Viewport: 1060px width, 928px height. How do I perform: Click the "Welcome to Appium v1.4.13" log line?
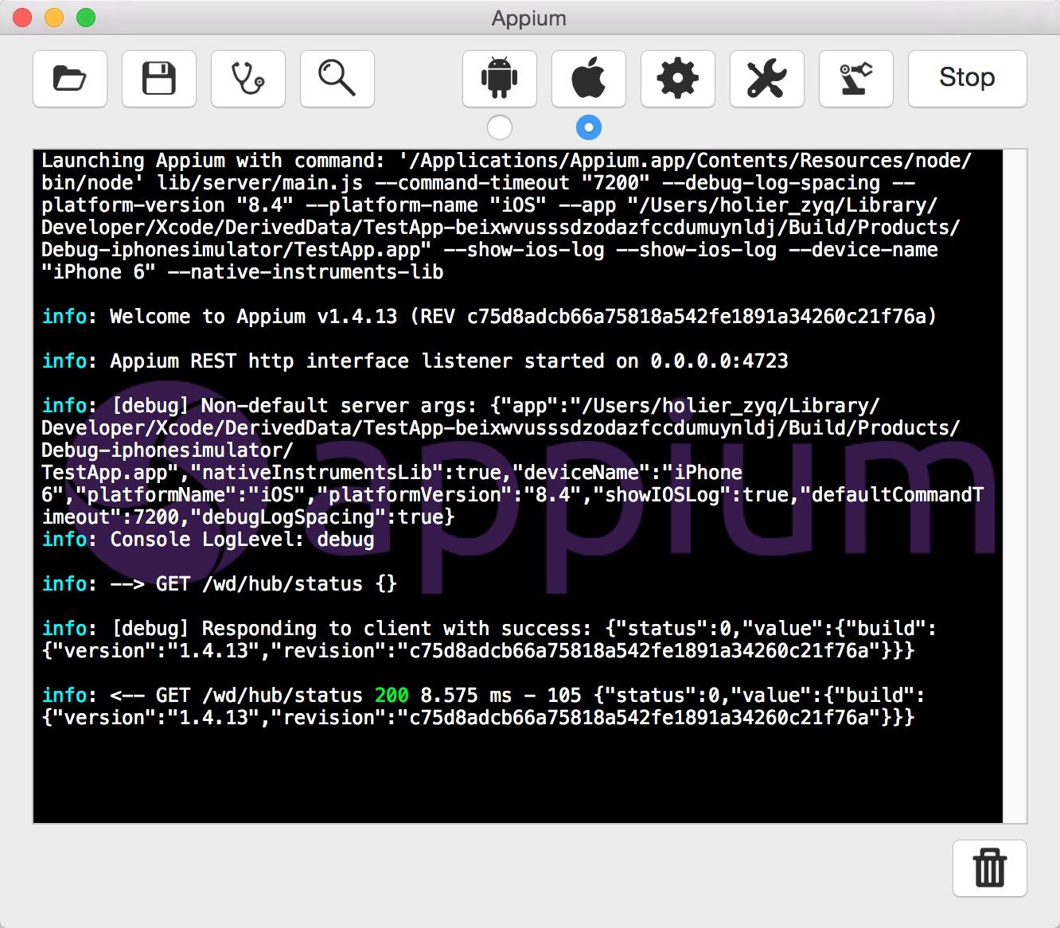[x=489, y=317]
